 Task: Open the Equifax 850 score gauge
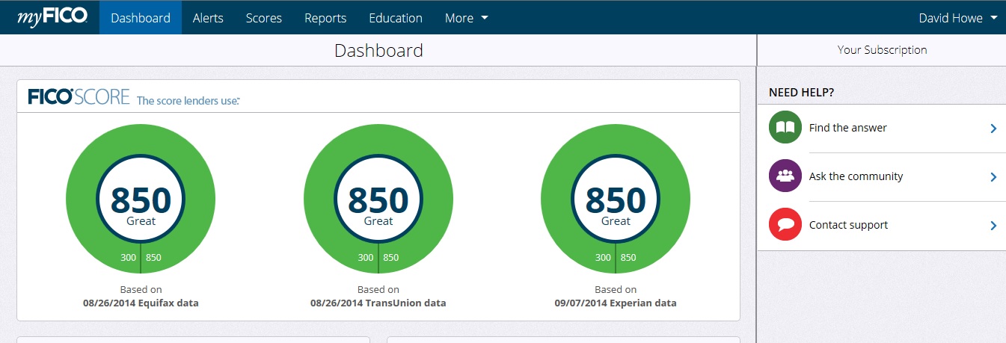[x=141, y=200]
